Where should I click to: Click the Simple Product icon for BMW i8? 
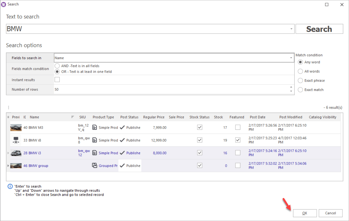tap(94, 140)
